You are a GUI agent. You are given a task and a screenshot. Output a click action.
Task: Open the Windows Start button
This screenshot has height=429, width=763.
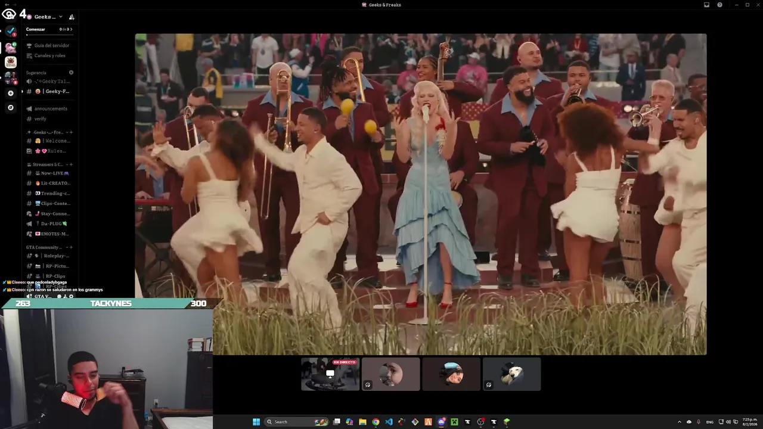pos(256,422)
